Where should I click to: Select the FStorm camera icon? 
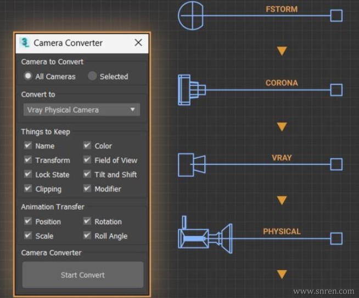[190, 16]
